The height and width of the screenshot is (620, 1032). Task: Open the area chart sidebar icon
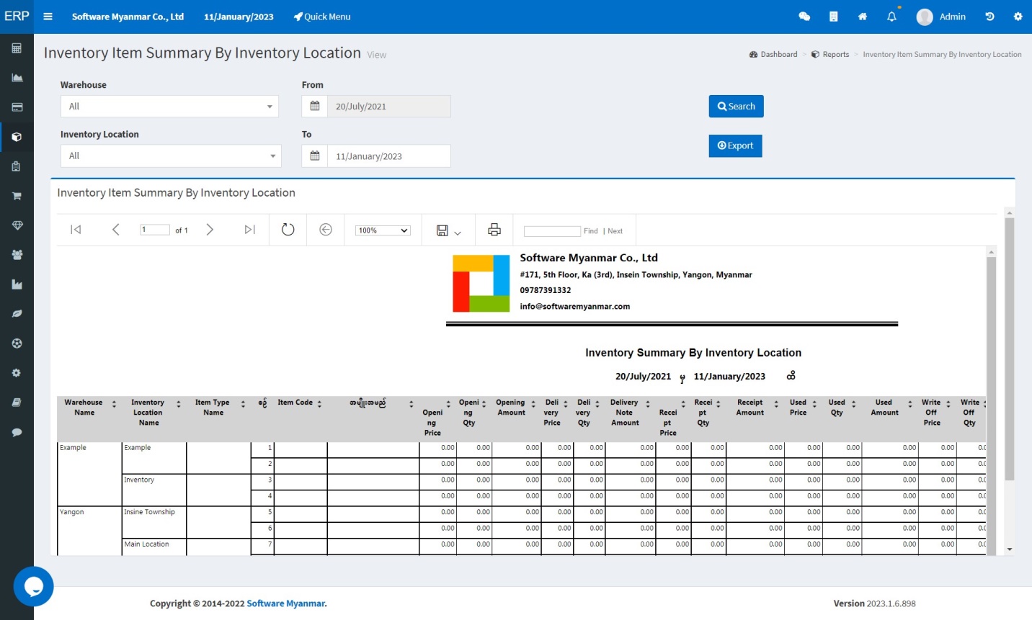[x=17, y=78]
